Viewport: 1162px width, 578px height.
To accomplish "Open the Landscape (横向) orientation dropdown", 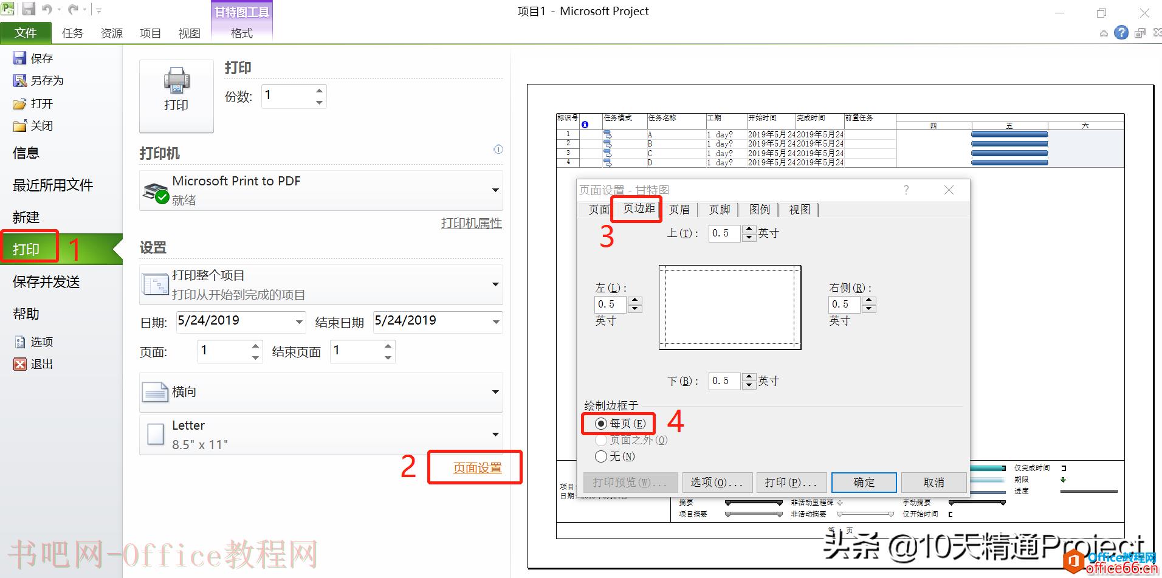I will coord(495,392).
